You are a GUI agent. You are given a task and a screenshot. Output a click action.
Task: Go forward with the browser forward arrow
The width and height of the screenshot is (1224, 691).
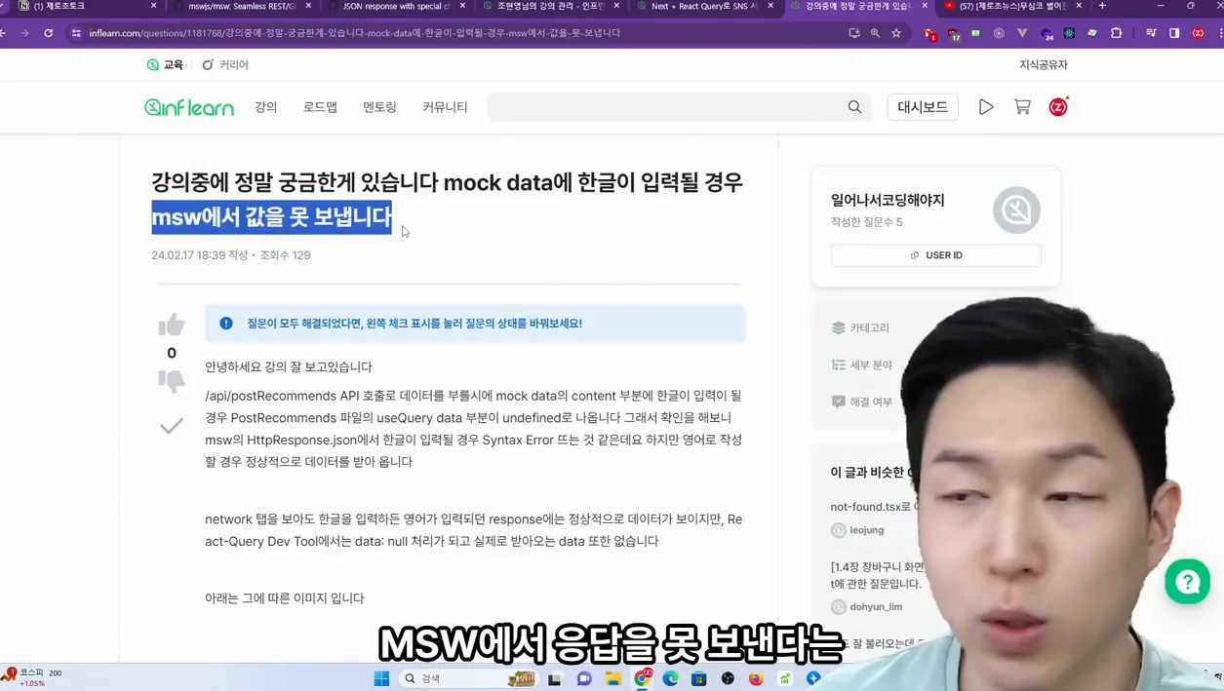(x=25, y=33)
